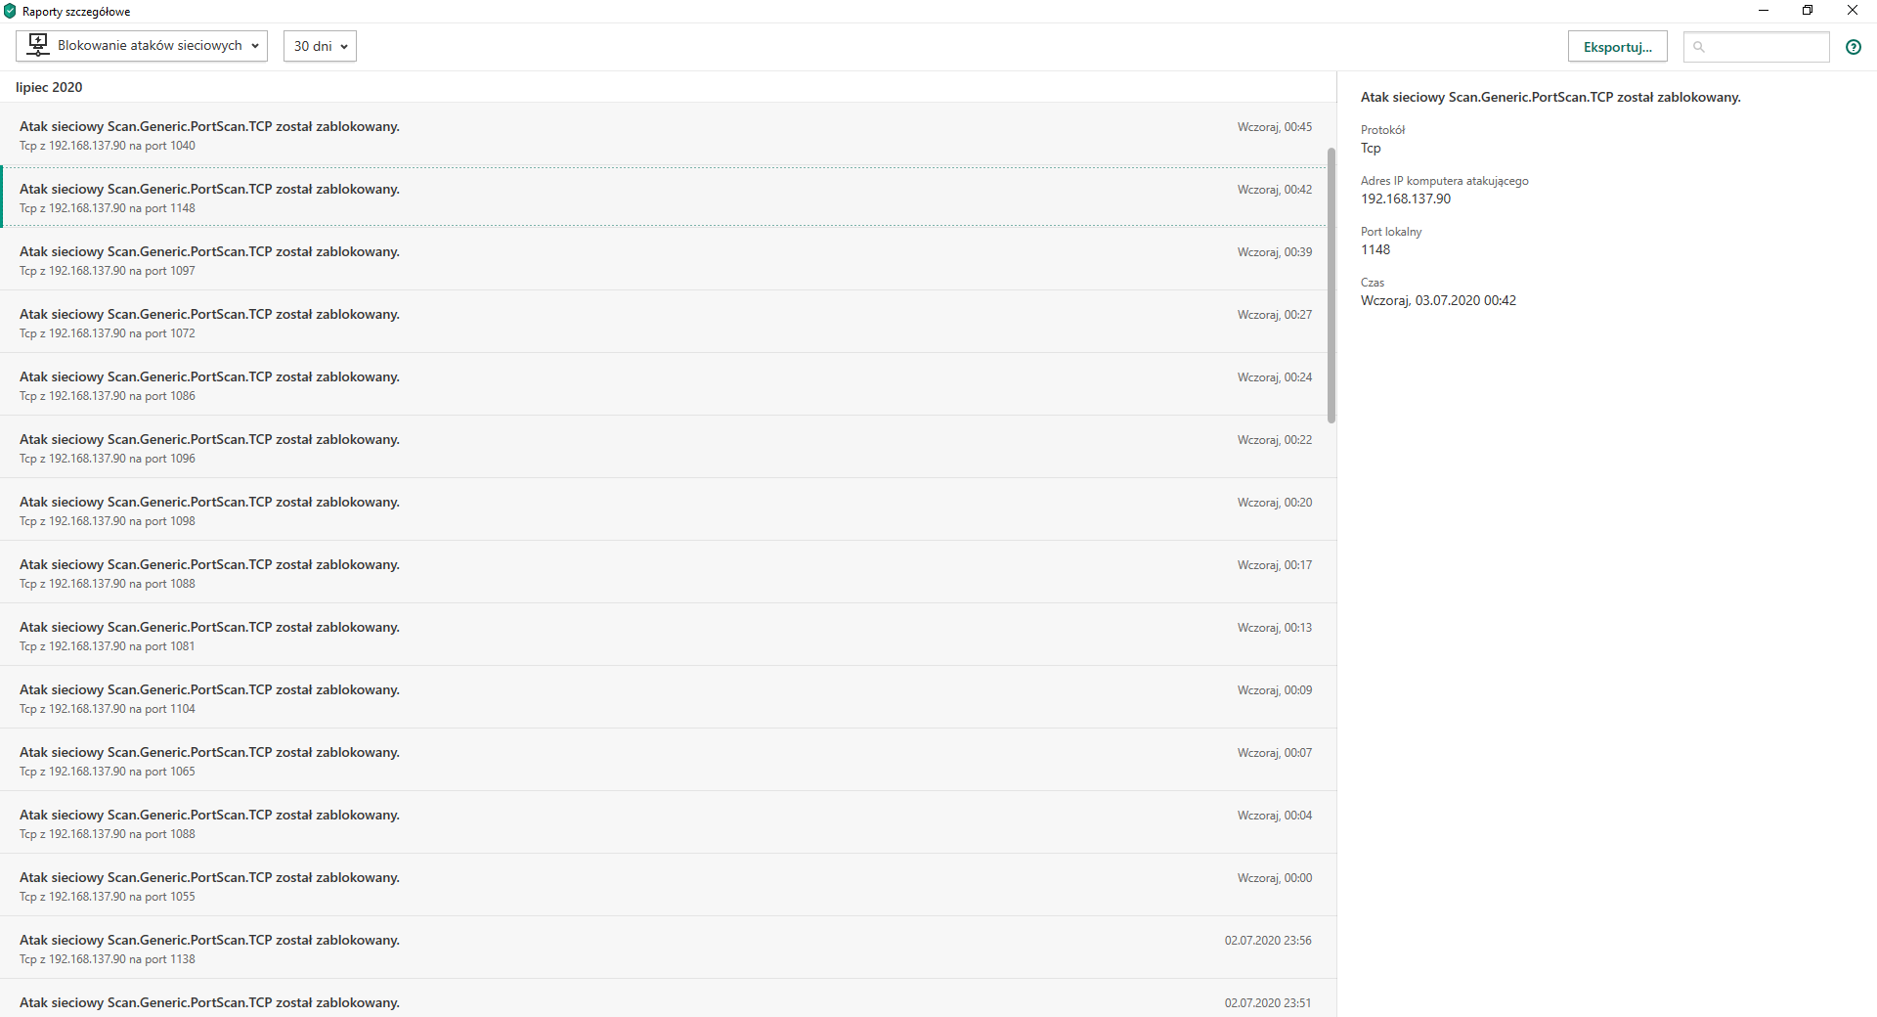Click the local port value 1148 in details
This screenshot has height=1017, width=1877.
1375,249
